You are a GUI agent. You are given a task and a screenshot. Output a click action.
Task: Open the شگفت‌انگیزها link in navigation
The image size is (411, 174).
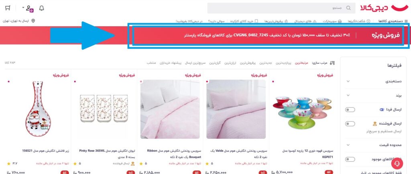359,21
